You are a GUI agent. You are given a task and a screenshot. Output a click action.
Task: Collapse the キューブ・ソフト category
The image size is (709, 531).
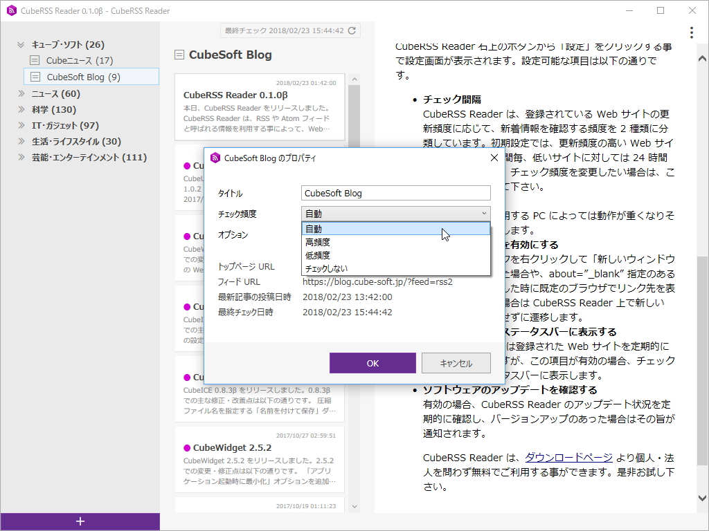pyautogui.click(x=20, y=44)
